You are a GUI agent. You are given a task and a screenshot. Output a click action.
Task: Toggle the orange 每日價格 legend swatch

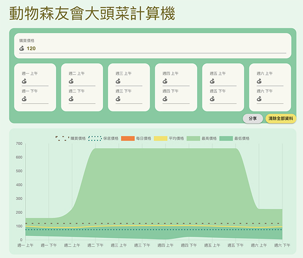pyautogui.click(x=128, y=138)
